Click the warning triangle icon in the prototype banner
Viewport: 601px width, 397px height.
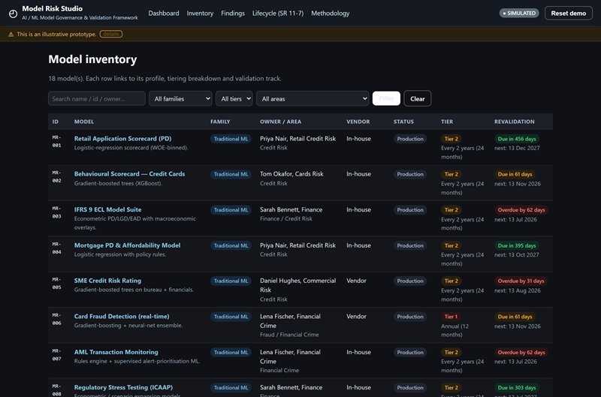point(11,35)
